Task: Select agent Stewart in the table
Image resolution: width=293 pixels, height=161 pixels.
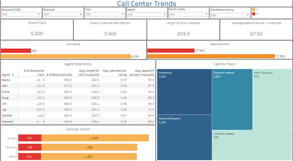Action: point(7,122)
